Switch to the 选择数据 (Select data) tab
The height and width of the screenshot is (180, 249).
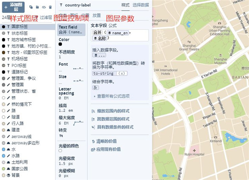(x=140, y=5)
